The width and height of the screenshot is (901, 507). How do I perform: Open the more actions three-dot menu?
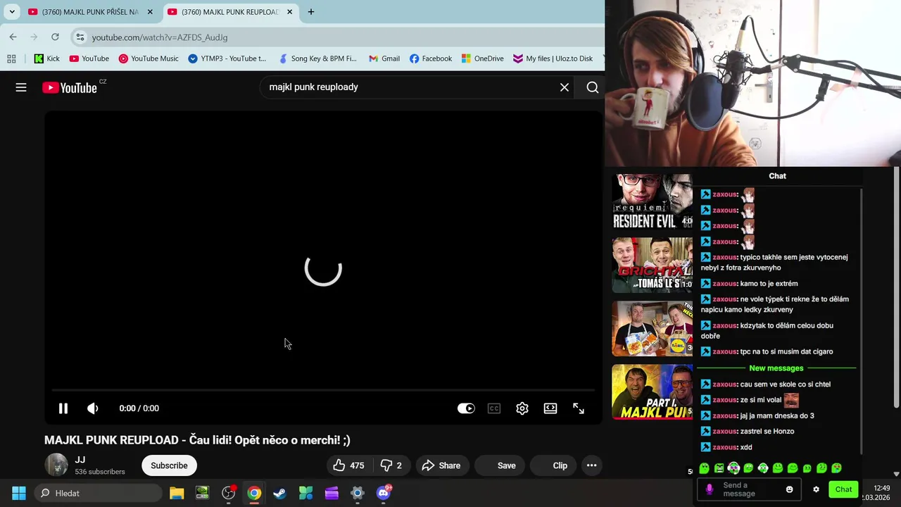click(x=591, y=465)
